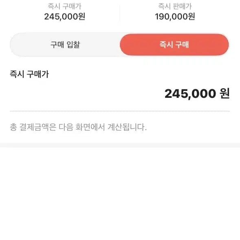Click the gray 즉시 구매가 label at top
240x240 pixels.
pos(65,6)
